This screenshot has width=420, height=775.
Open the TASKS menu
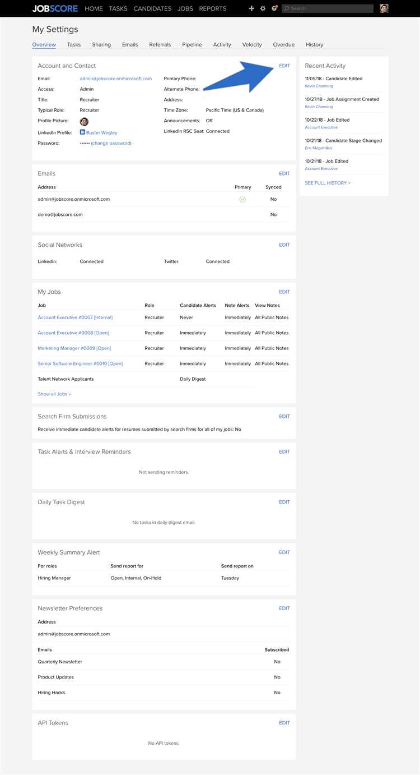pos(118,8)
